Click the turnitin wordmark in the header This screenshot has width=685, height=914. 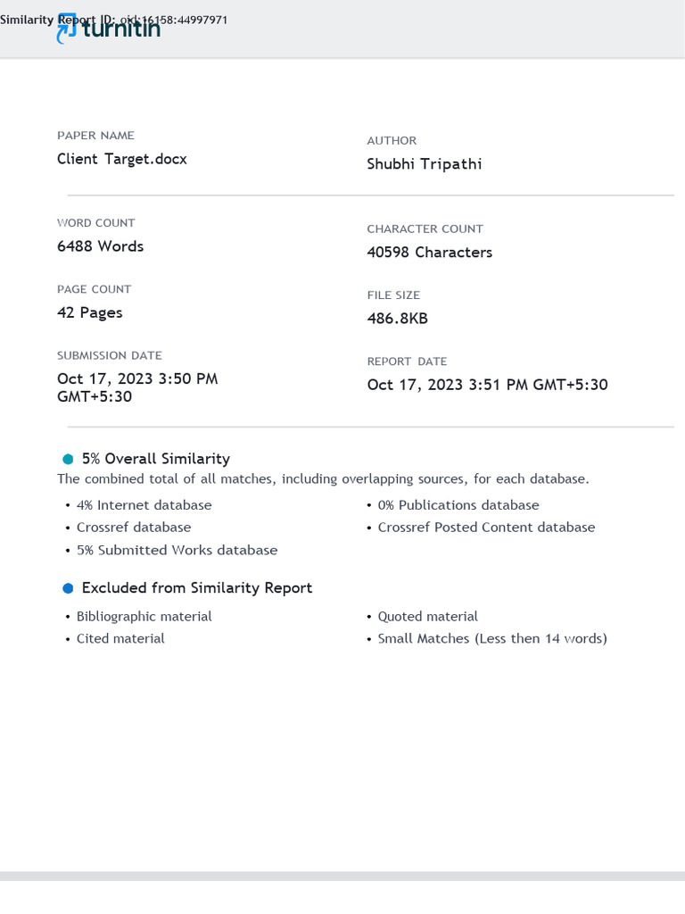[121, 29]
